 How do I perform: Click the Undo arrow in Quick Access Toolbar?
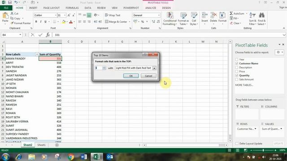[16, 2]
